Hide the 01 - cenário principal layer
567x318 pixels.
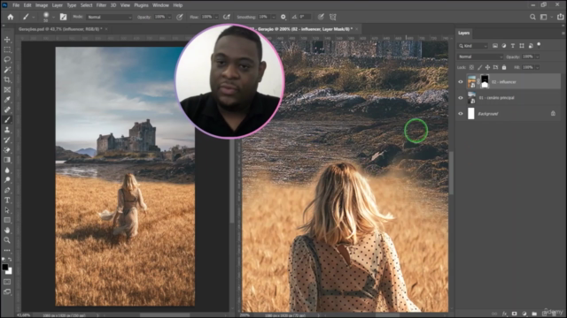pyautogui.click(x=461, y=98)
